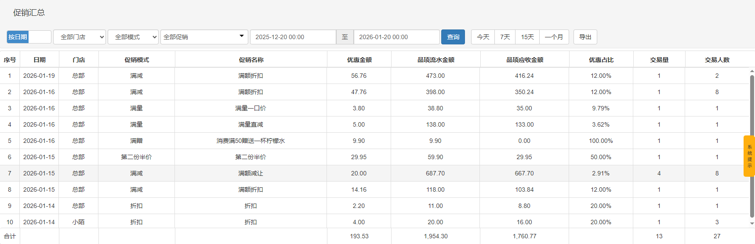Click the end date field 2026-01-20
The image size is (755, 244).
click(x=396, y=37)
